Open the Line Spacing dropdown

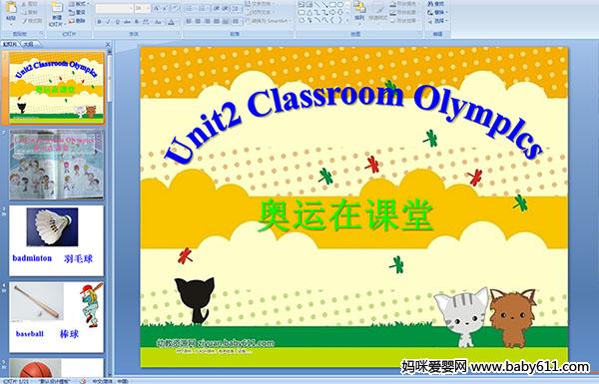(236, 8)
